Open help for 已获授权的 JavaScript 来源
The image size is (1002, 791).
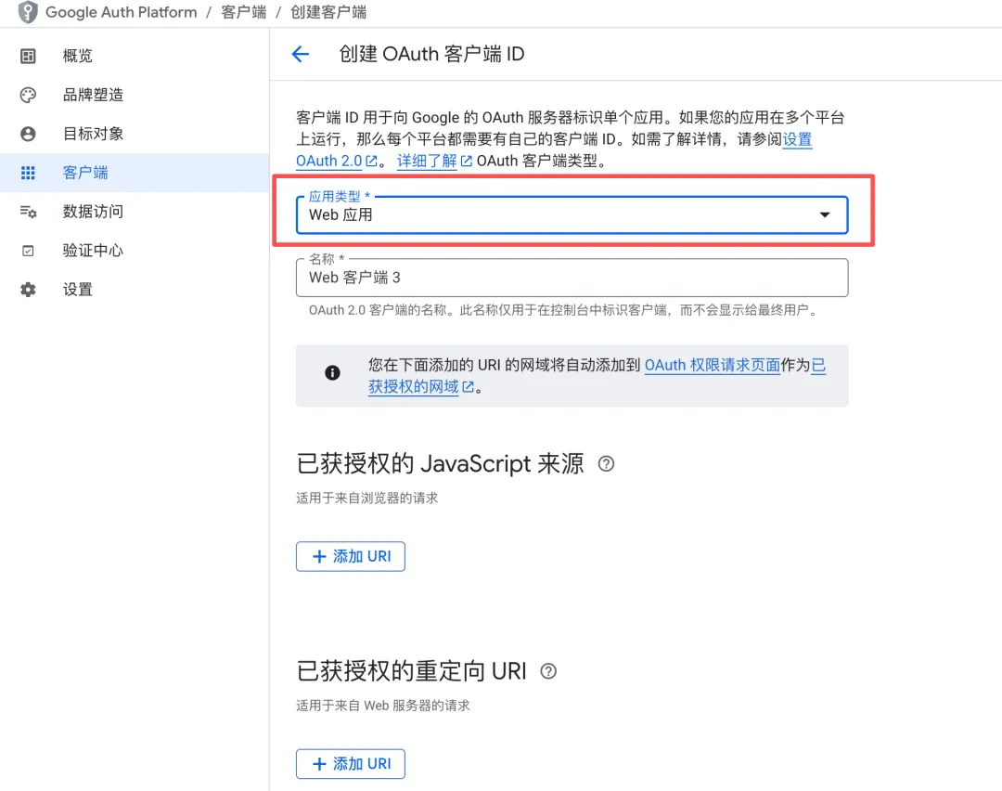(606, 464)
